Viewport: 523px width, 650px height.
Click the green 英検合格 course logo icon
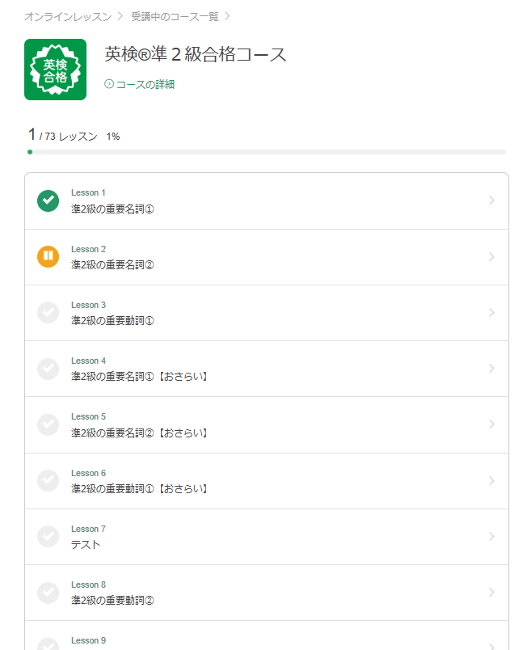coord(55,70)
